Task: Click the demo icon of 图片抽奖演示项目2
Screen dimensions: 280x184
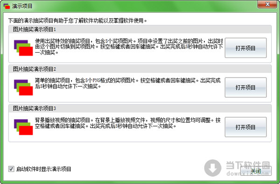Action: tap(23, 87)
